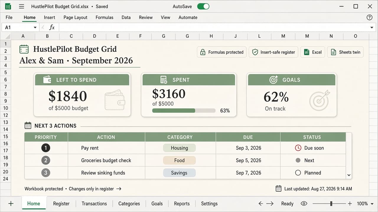Select column A header

pyautogui.click(x=23, y=36)
